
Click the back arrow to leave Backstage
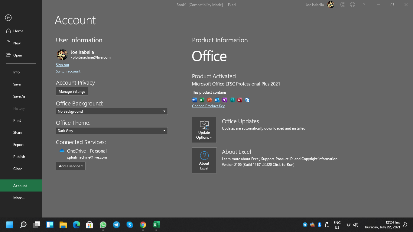pyautogui.click(x=8, y=18)
